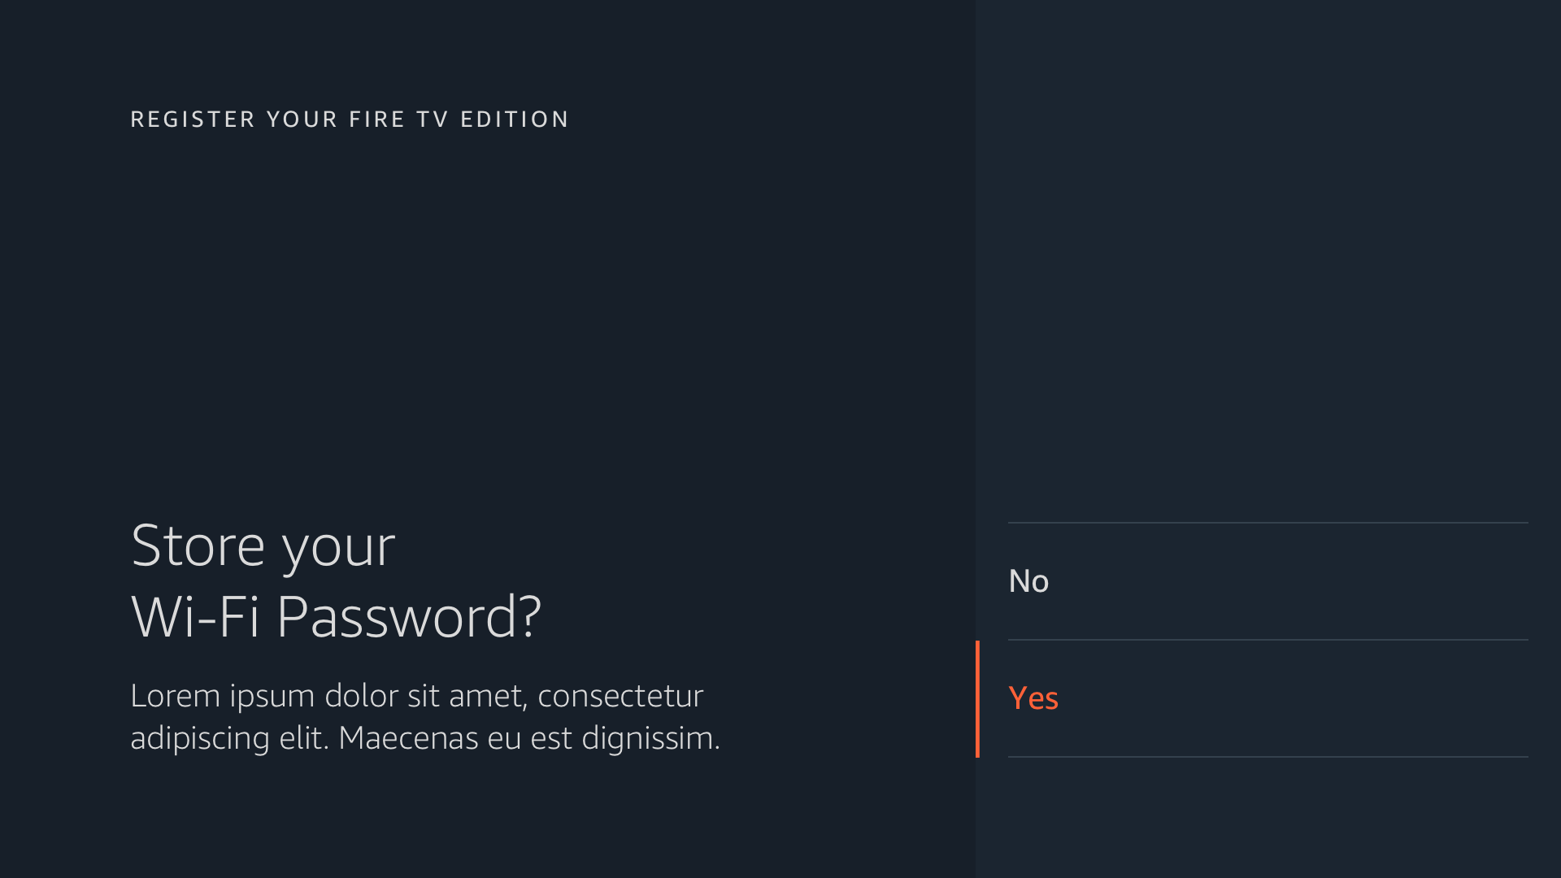Click 'FIRE TV' in the header text

(x=398, y=120)
